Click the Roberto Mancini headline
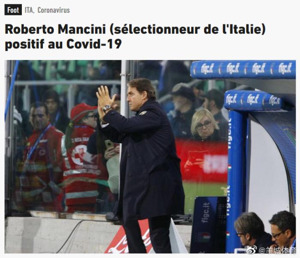The height and width of the screenshot is (258, 300). pyautogui.click(x=135, y=37)
